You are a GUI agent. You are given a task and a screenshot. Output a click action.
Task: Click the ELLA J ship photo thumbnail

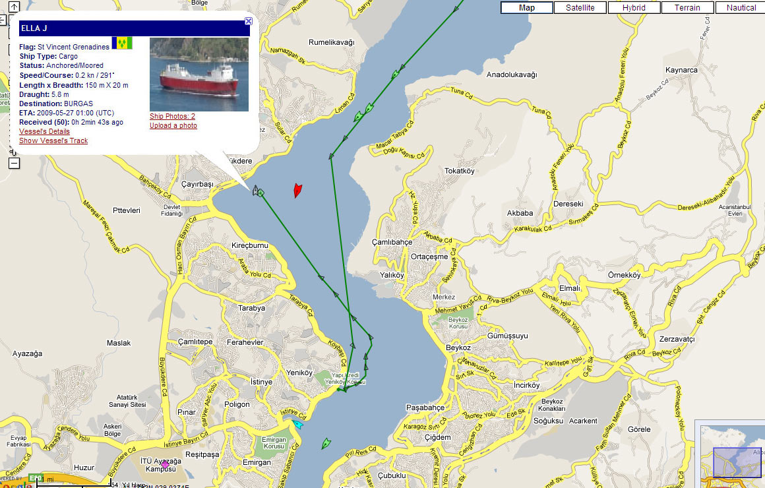tap(199, 75)
